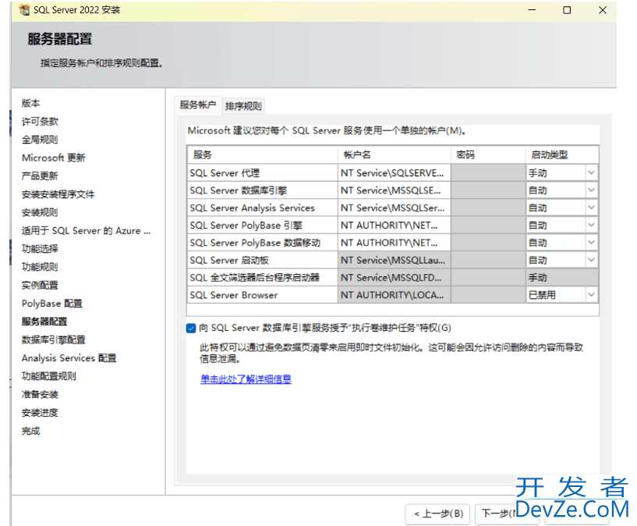The width and height of the screenshot is (637, 526).
Task: Open startup type dropdown for SQL Server 数据库引擎
Action: [591, 190]
